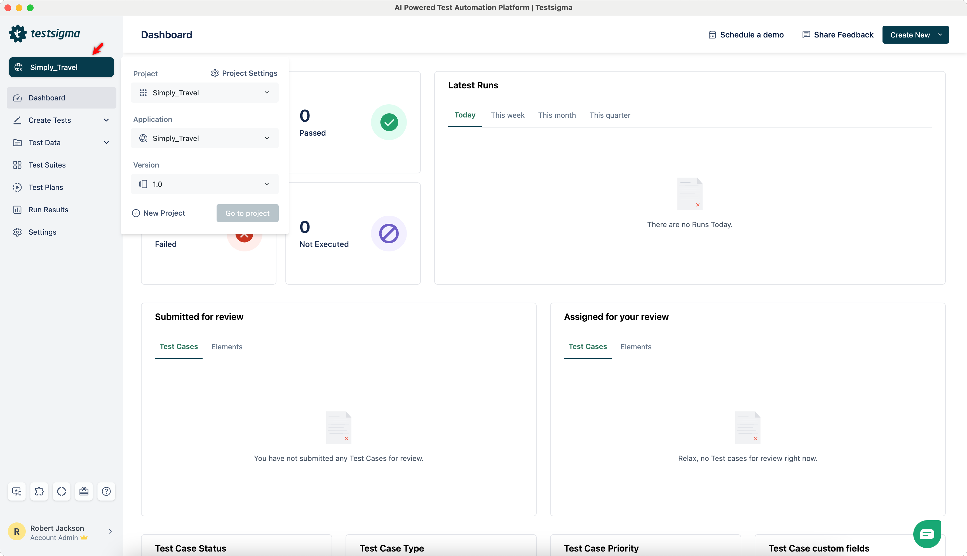This screenshot has height=556, width=967.
Task: Click the circular sync icon in bottom toolbar
Action: click(x=62, y=491)
